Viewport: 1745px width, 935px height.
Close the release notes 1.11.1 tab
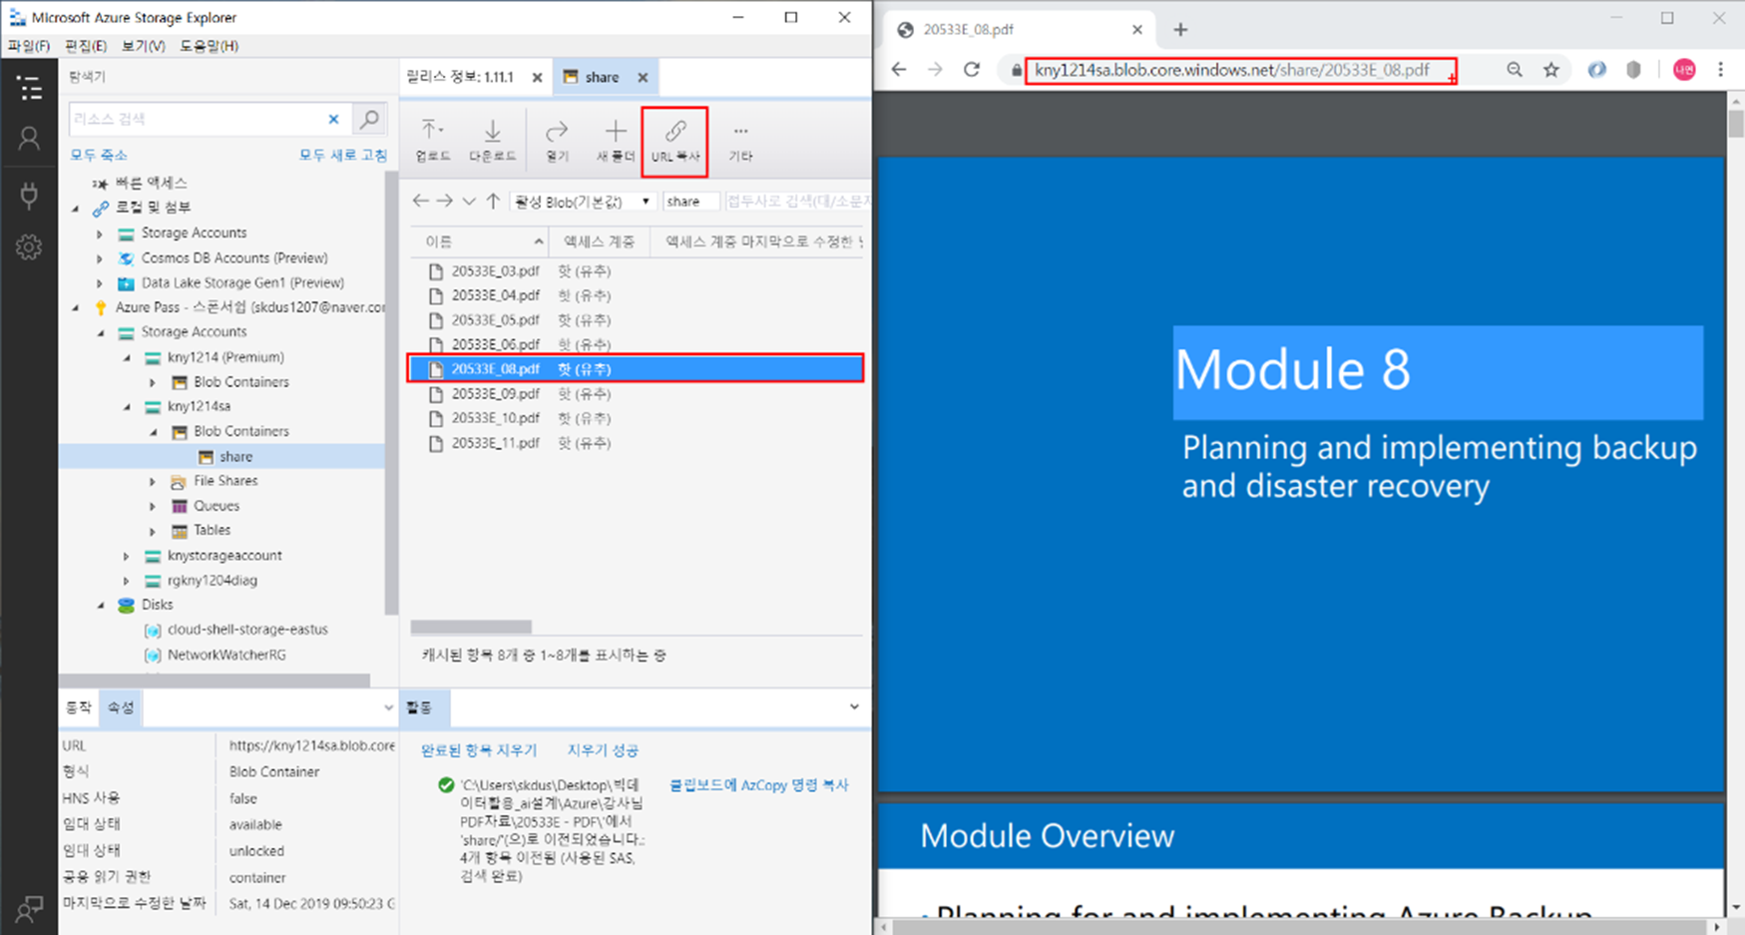[x=537, y=78]
